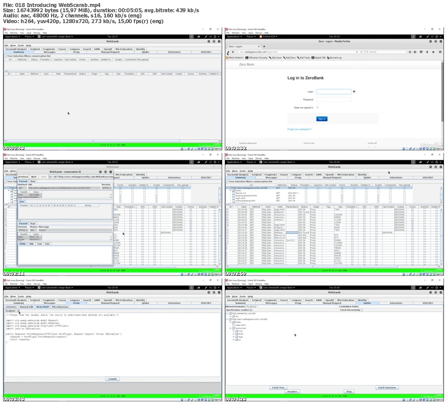In the 00:04:23 frame, switch to the 'Fuzzer' tab
This screenshot has width=447, height=404.
[284, 300]
